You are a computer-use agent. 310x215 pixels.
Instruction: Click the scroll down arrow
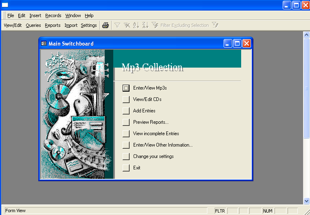[x=306, y=201]
